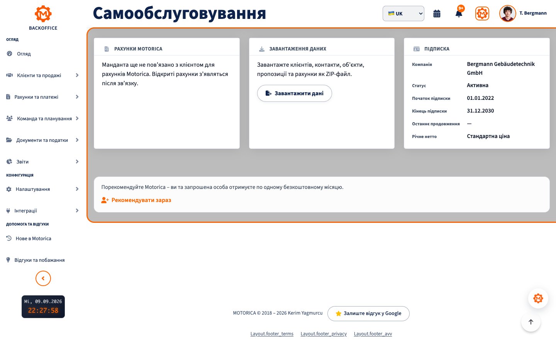This screenshot has width=556, height=347.
Task: Open Відгуки та побажання
Action: (x=40, y=260)
